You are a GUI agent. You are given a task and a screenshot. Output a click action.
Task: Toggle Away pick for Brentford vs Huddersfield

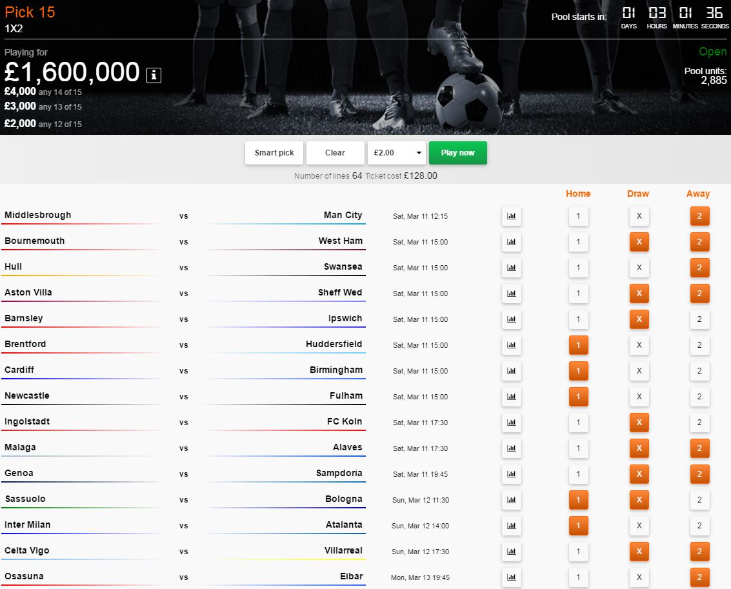click(x=699, y=345)
